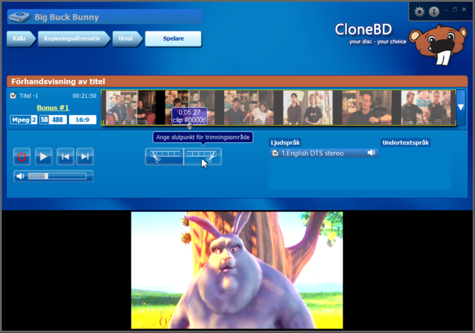Click the Ljudspråk header
Viewport: 475px width, 333px height.
285,143
